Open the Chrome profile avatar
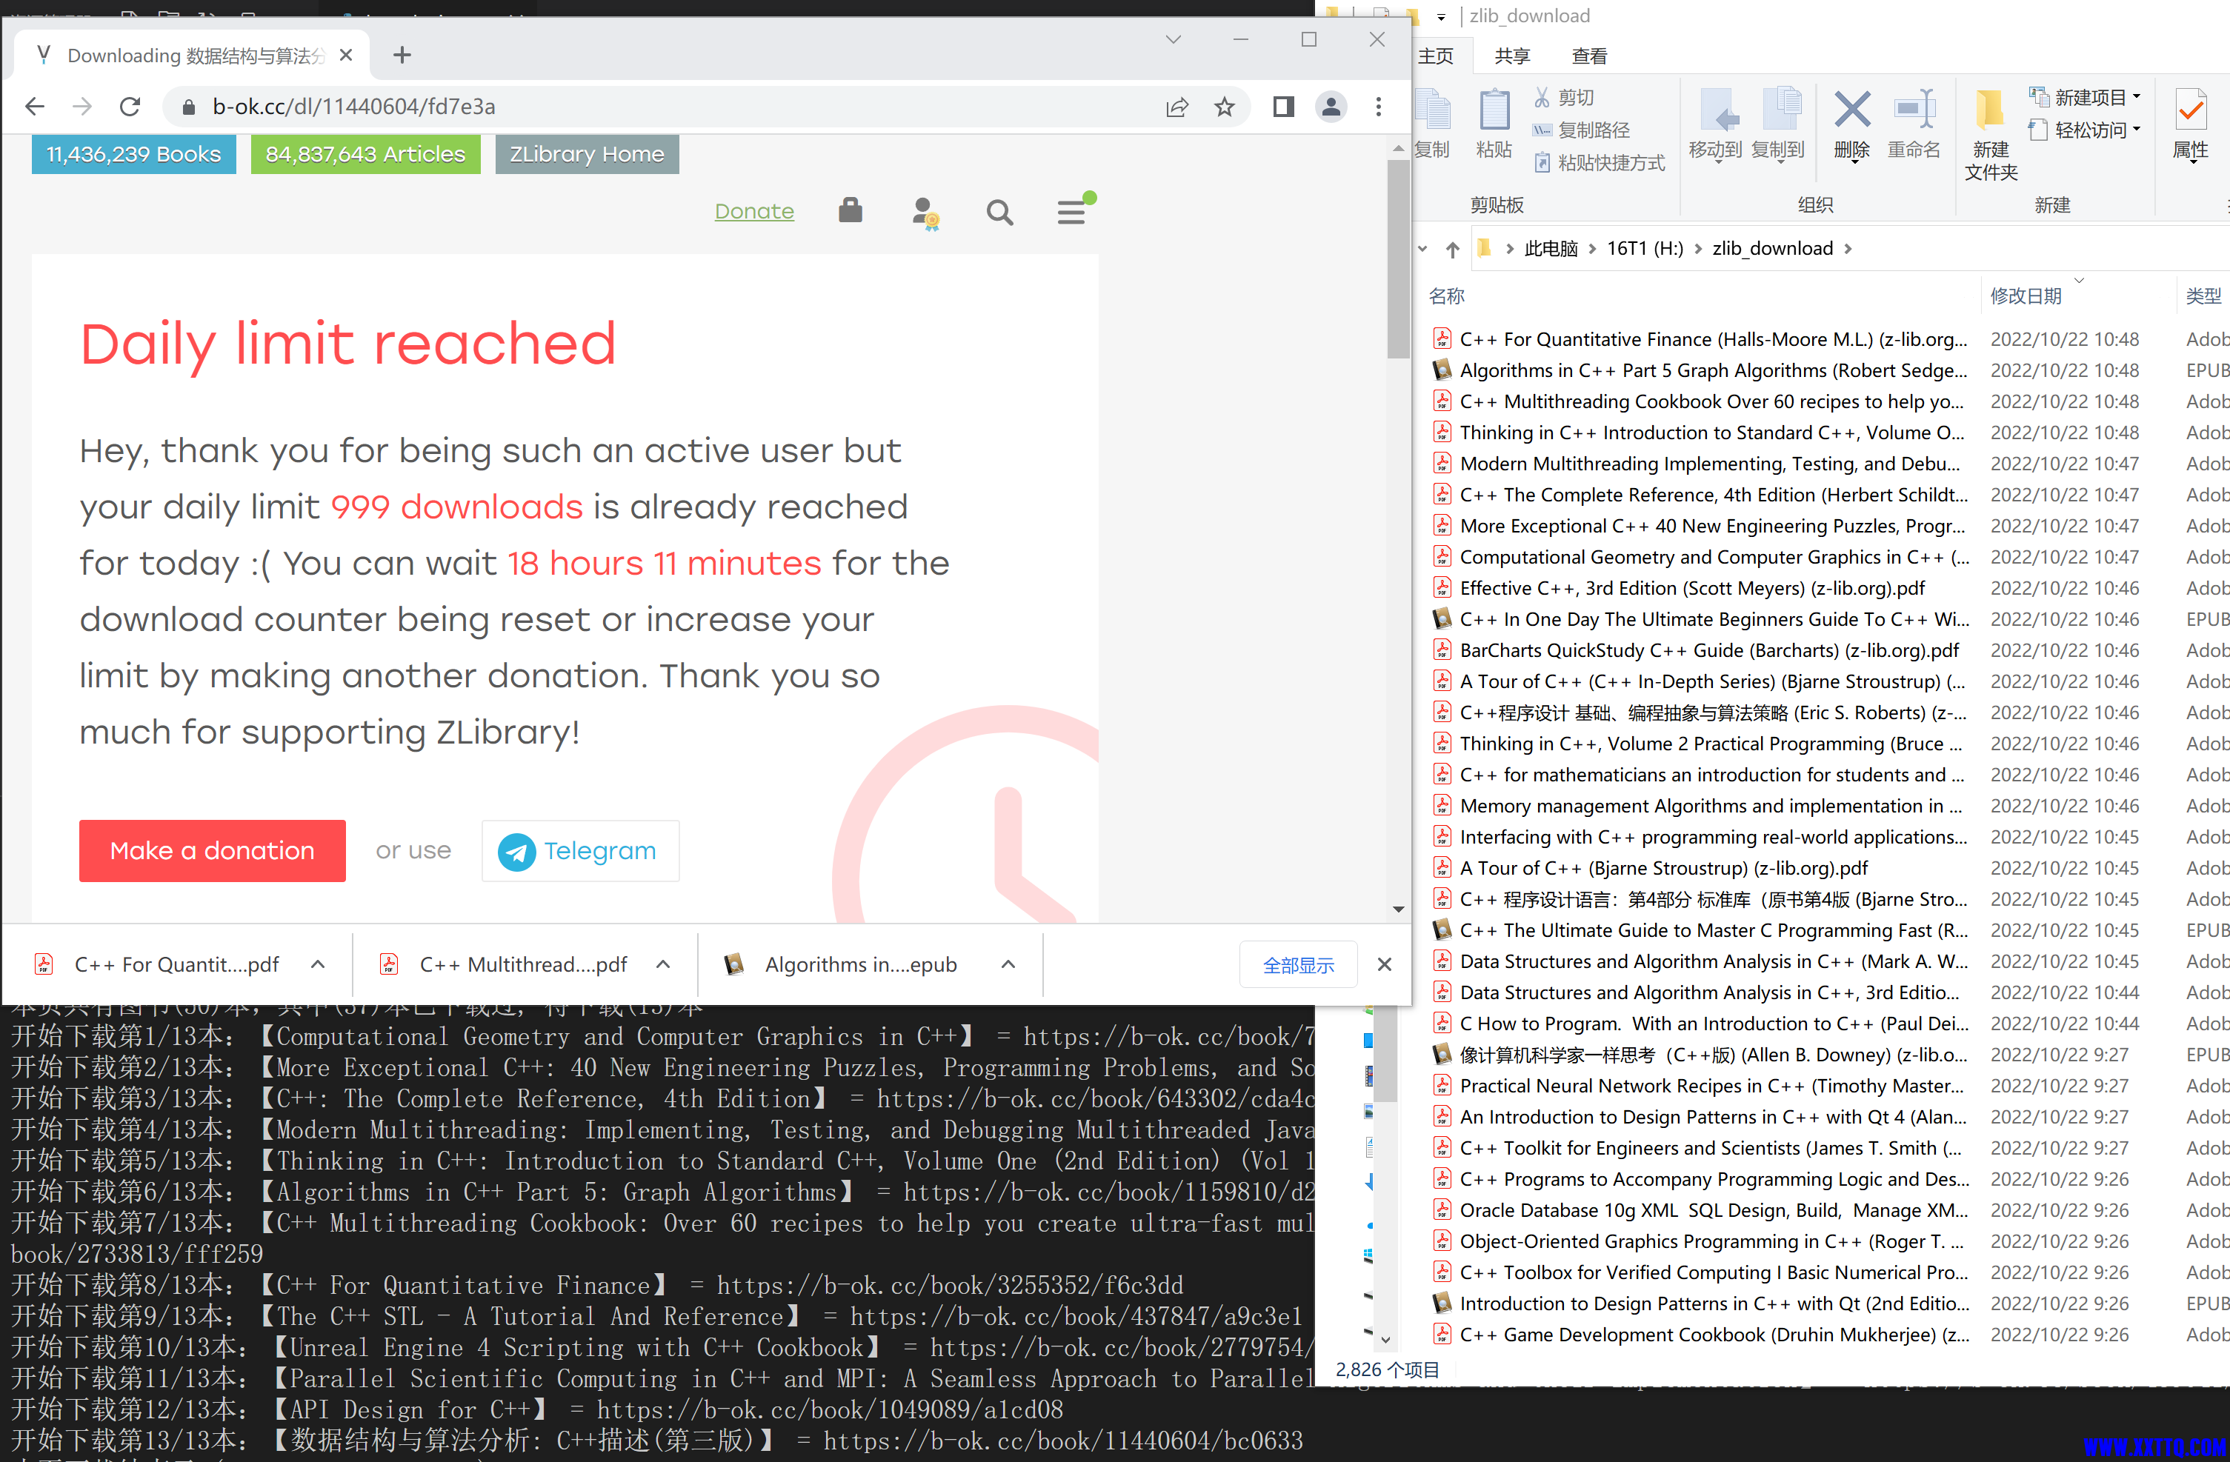 pyautogui.click(x=1331, y=107)
